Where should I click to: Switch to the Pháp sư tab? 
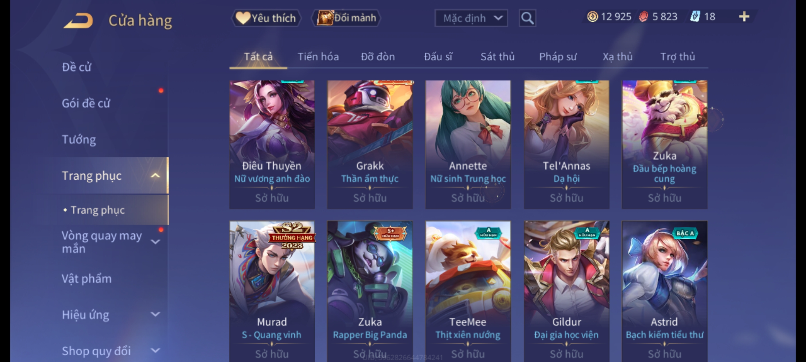558,57
